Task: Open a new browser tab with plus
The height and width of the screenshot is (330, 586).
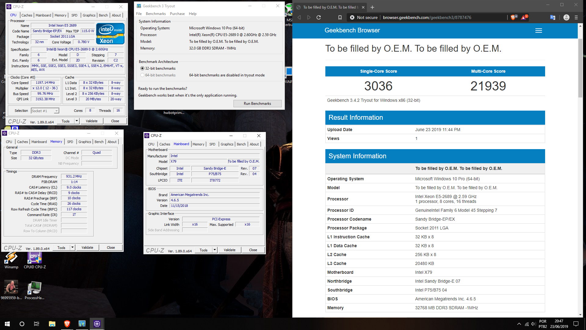Action: [372, 7]
